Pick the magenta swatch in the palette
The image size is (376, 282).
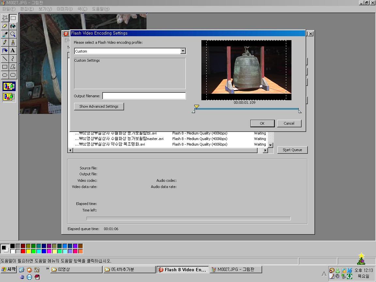point(49,251)
